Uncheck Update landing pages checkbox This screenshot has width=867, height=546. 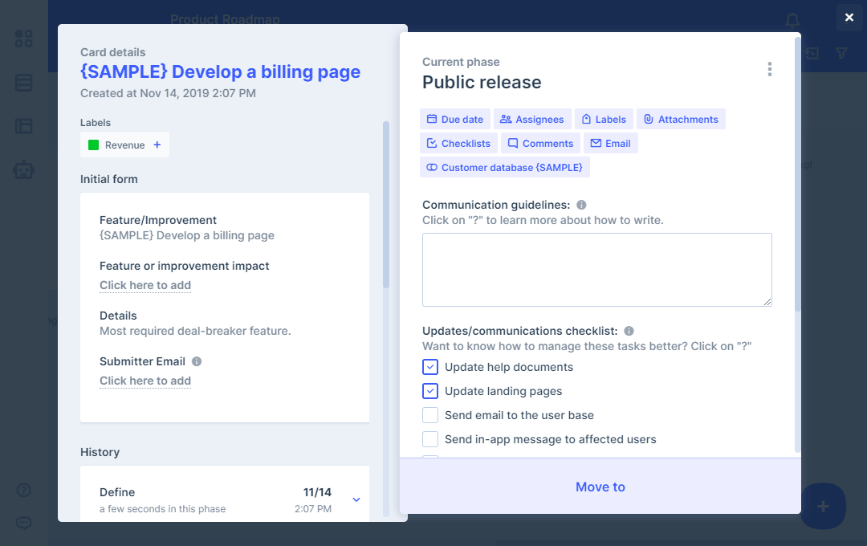tap(430, 391)
